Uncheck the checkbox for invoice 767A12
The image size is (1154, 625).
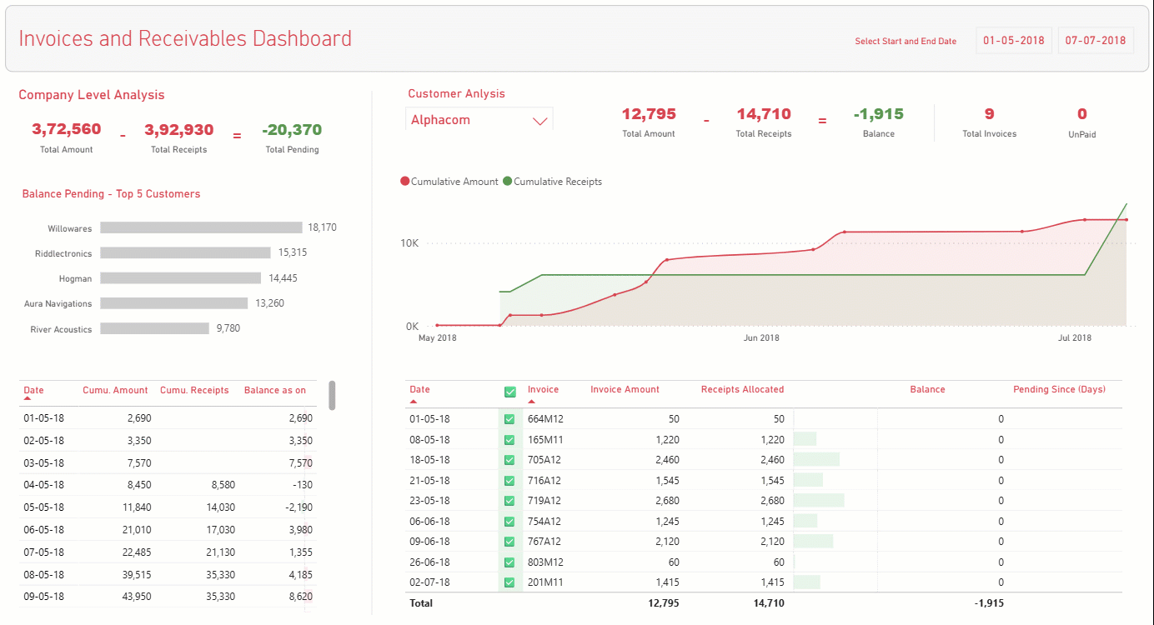pos(509,542)
